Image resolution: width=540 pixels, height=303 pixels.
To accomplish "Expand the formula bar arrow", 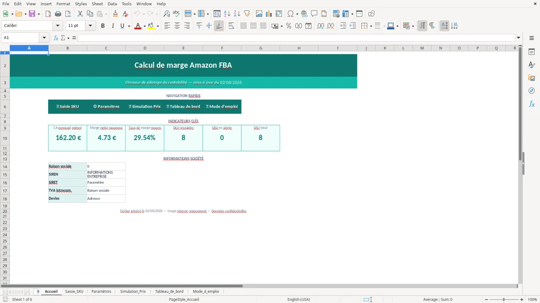I will point(518,38).
